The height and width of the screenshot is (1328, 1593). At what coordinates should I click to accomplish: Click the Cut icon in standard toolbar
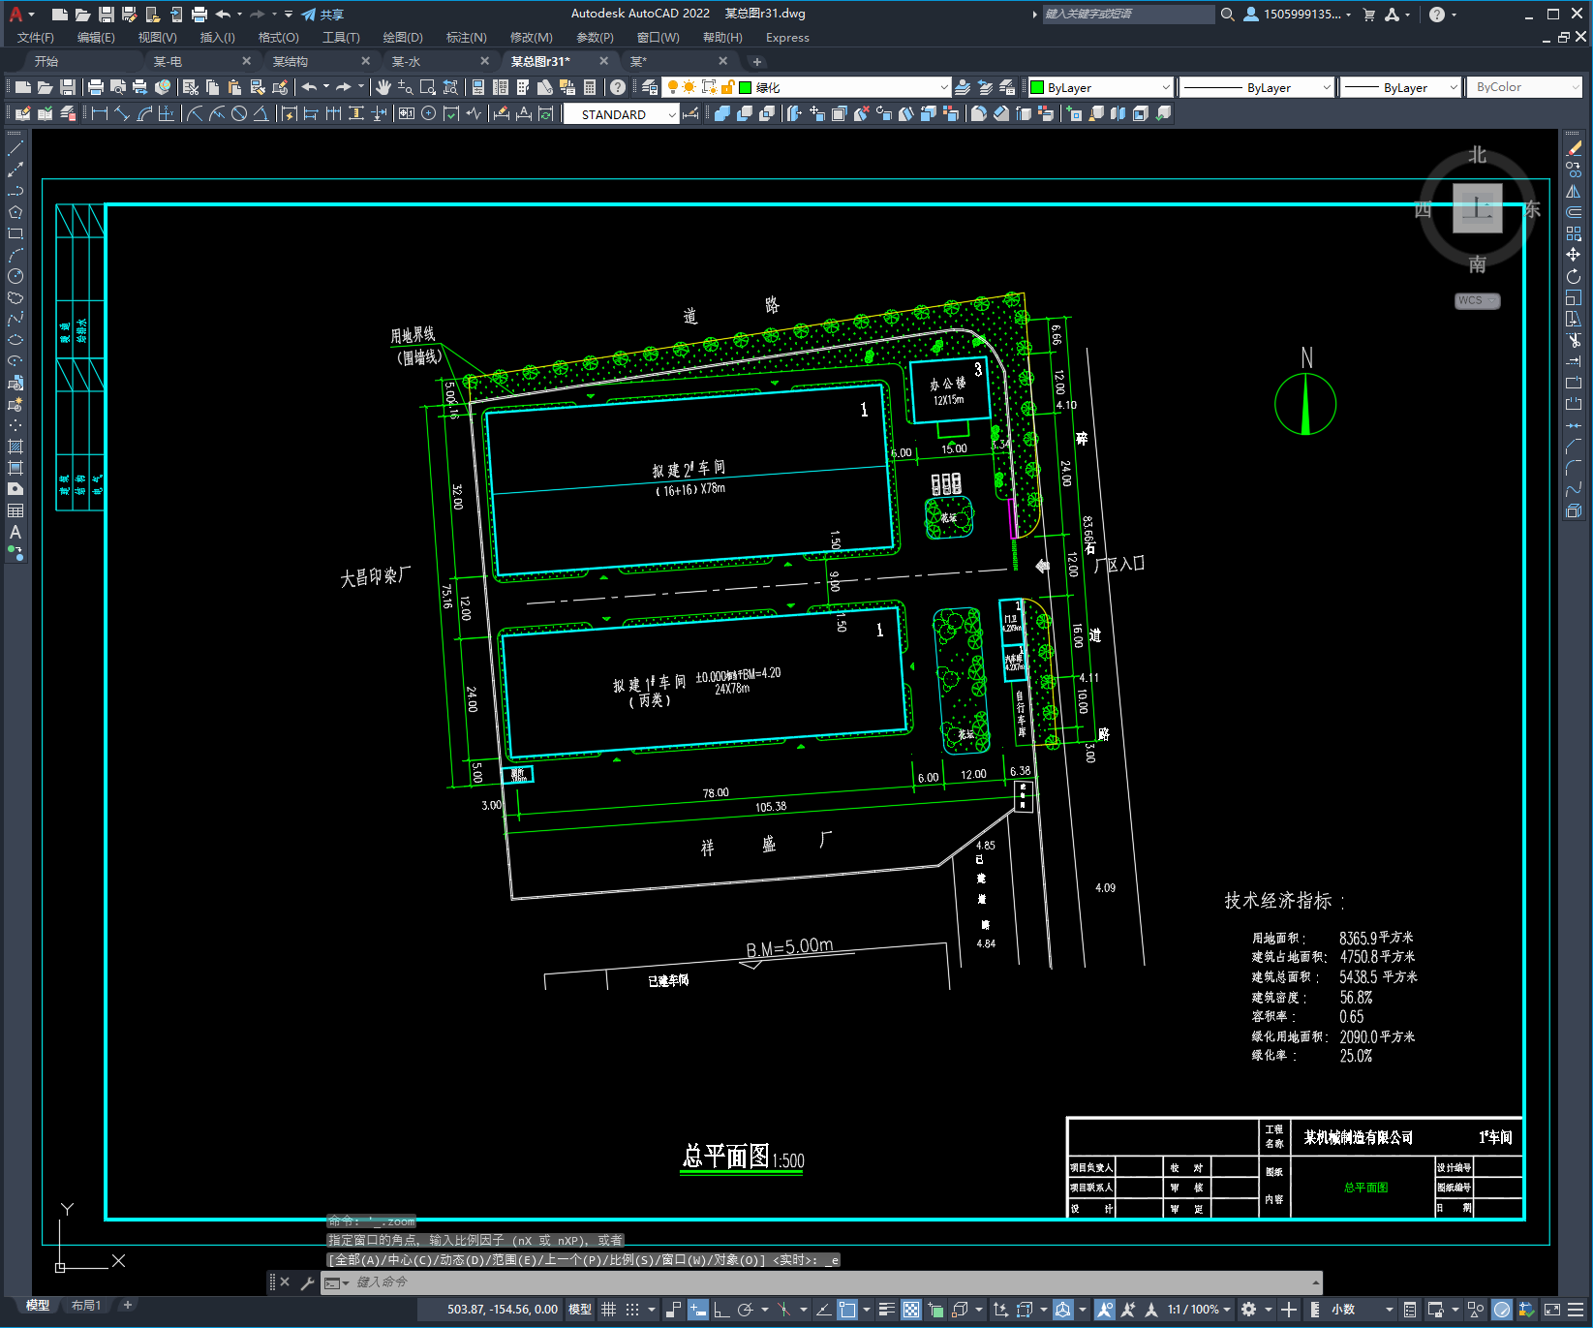[191, 87]
